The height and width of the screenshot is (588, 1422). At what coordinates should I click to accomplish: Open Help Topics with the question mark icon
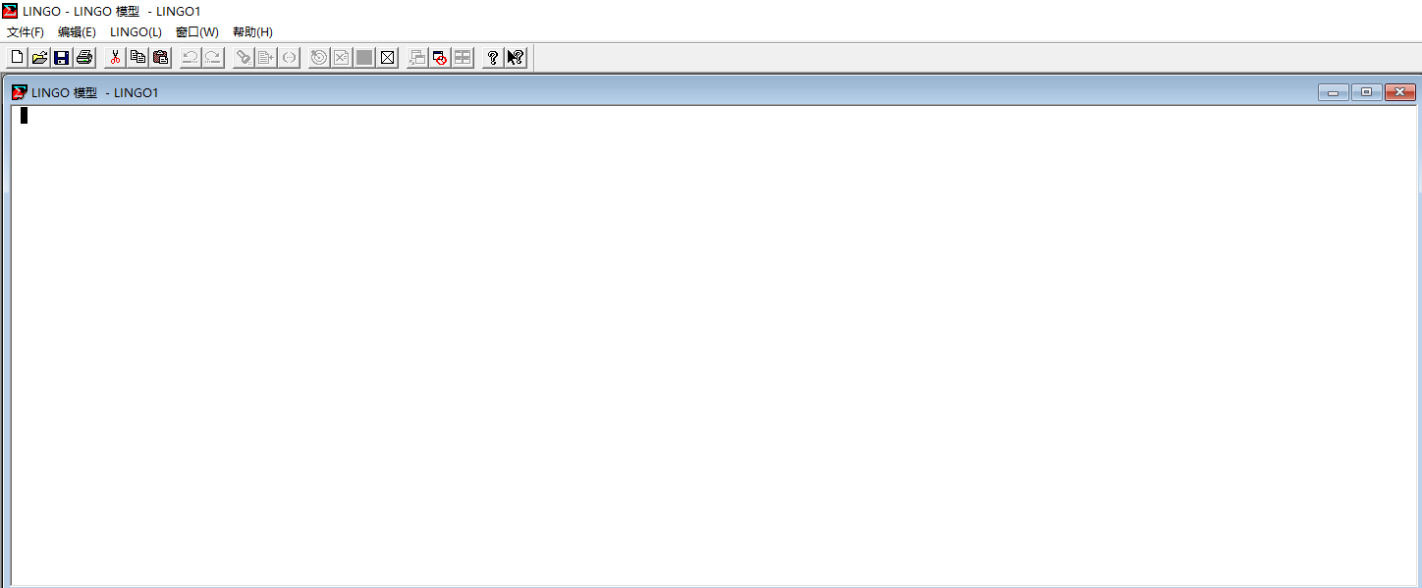493,58
